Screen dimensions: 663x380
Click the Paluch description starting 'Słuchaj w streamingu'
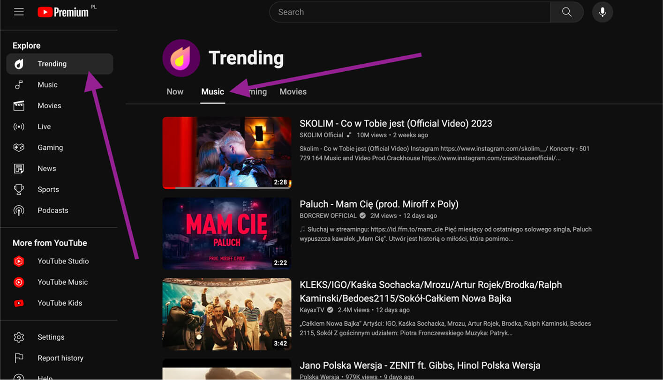pyautogui.click(x=445, y=234)
